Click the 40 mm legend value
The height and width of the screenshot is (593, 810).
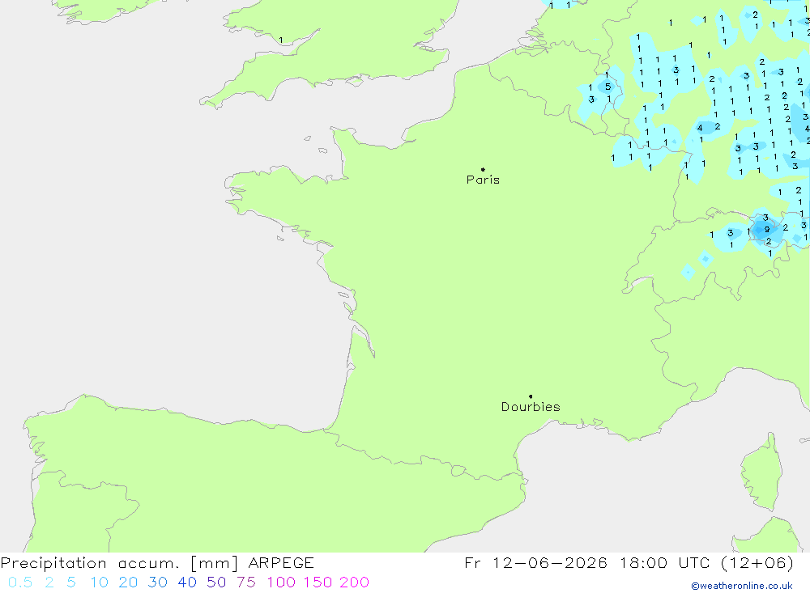point(187,582)
